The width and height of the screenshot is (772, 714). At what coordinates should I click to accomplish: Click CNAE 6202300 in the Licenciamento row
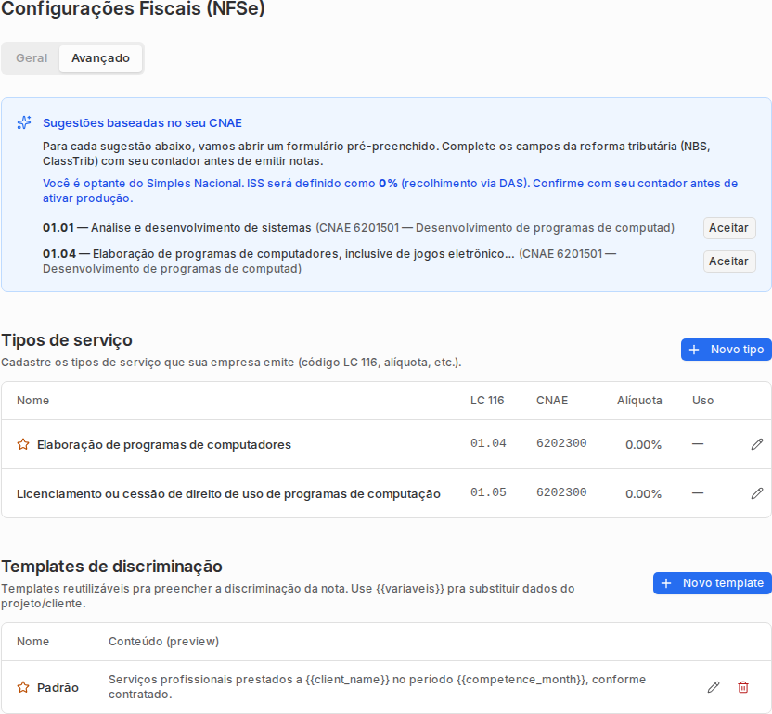click(x=561, y=492)
